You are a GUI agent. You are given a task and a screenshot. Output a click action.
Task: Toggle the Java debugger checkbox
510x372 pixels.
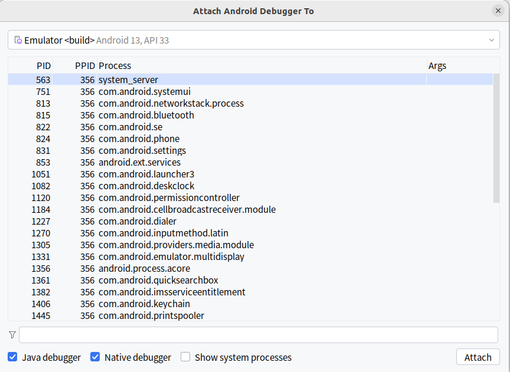tap(12, 357)
